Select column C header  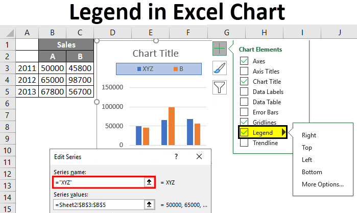80,33
